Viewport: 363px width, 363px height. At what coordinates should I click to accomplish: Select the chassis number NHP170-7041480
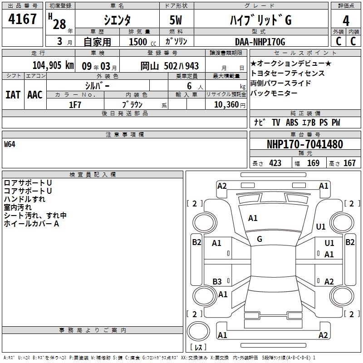[x=305, y=144]
